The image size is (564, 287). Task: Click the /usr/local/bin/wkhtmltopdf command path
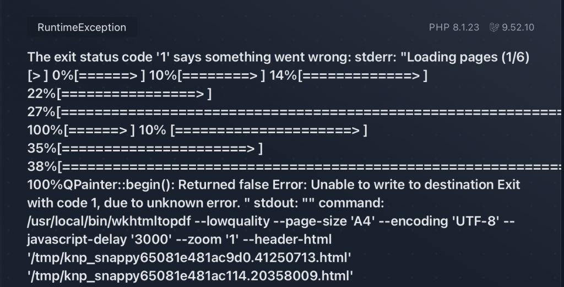pos(109,221)
